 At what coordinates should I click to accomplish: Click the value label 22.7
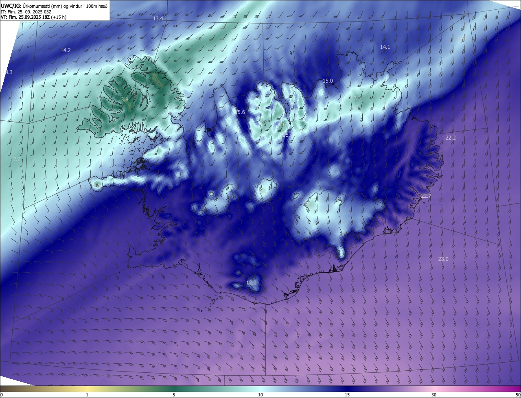426,196
